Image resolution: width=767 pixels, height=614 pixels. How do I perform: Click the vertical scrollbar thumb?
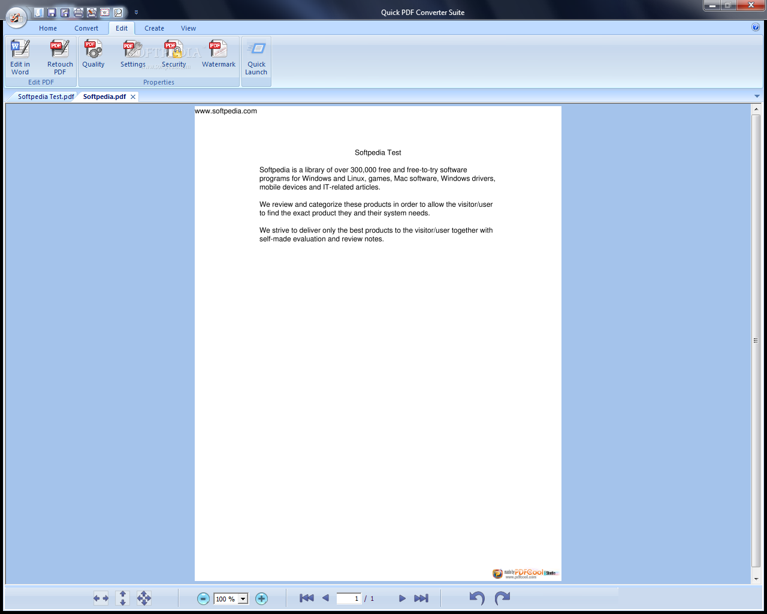pyautogui.click(x=756, y=341)
